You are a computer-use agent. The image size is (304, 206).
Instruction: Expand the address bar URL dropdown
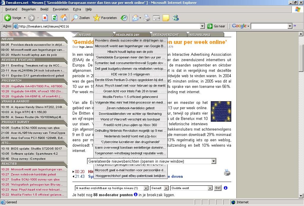point(202,26)
